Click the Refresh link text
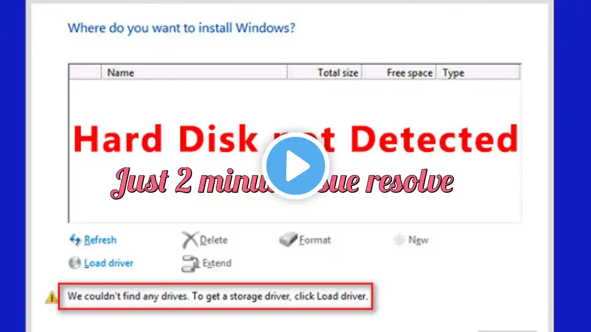Viewport: 591px width, 332px height. 100,240
